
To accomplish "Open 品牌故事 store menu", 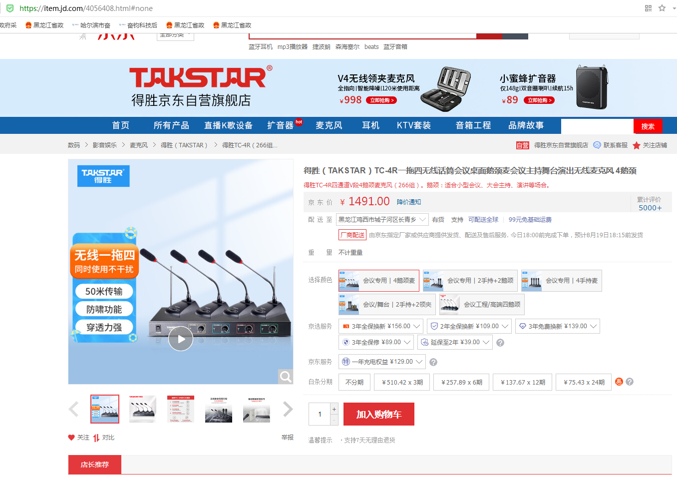I will [x=526, y=125].
